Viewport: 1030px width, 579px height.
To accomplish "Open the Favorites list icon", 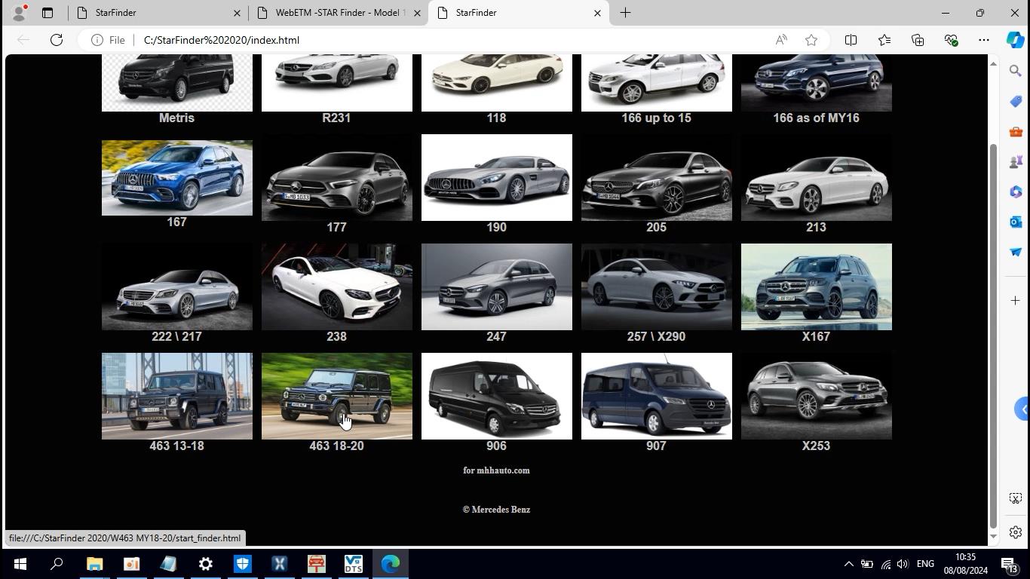I will coord(884,40).
